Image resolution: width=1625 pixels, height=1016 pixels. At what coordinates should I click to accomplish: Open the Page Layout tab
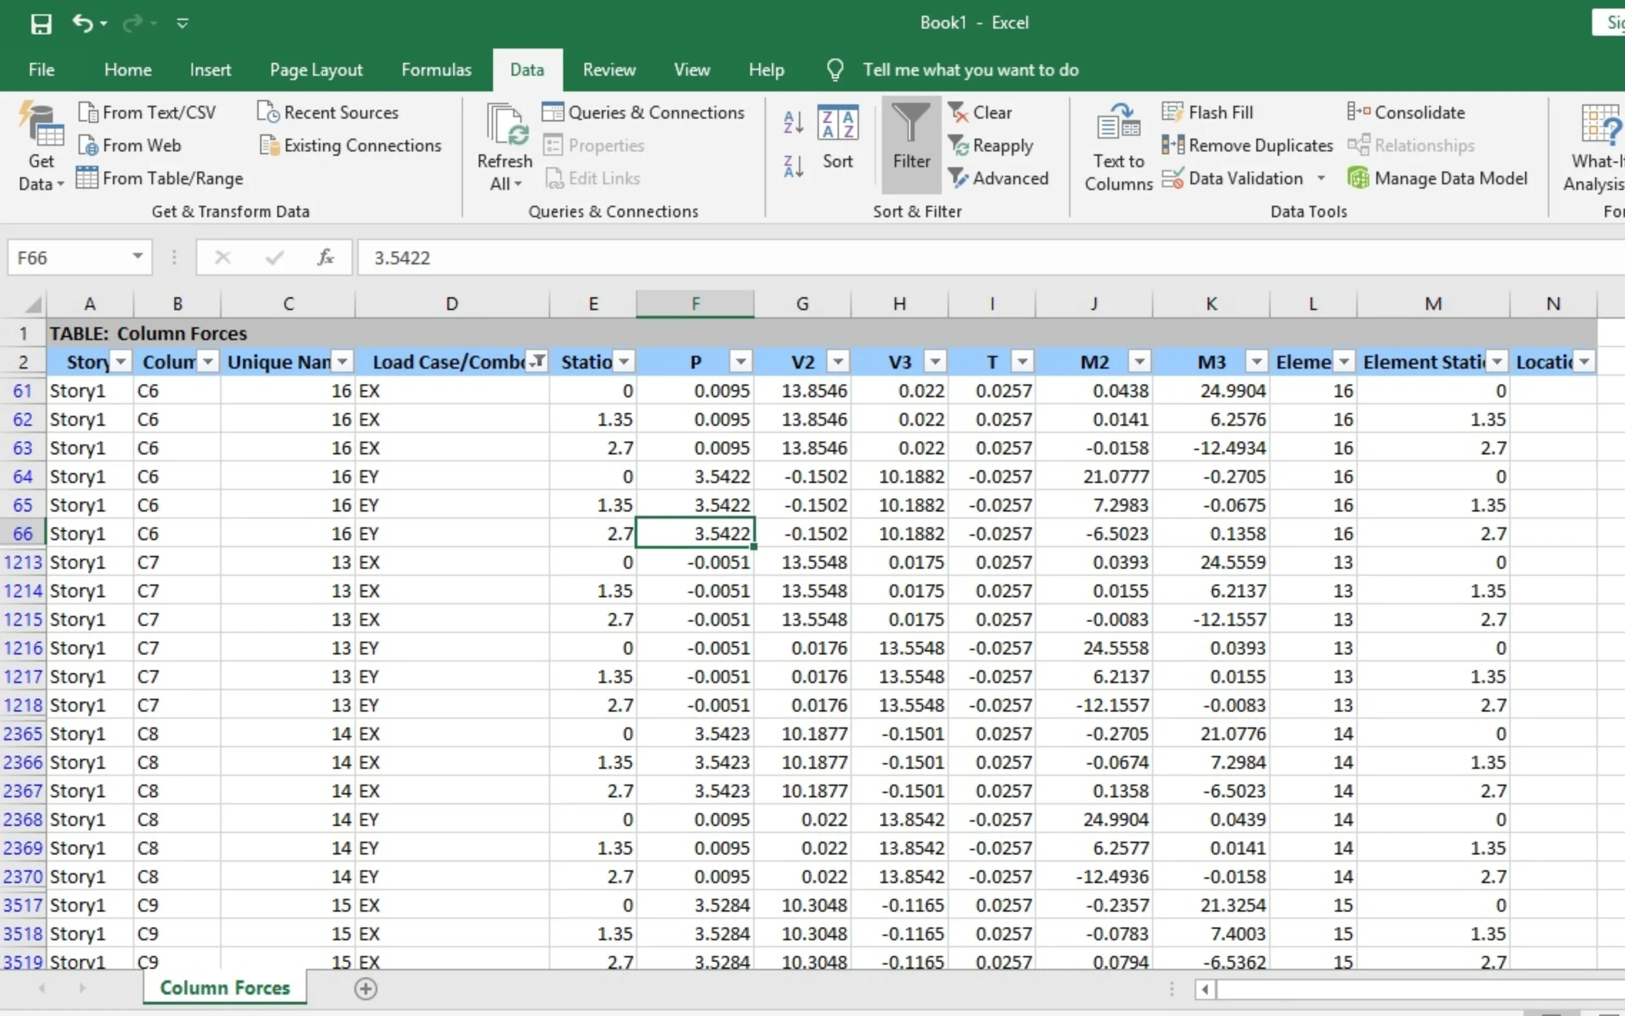(x=316, y=70)
